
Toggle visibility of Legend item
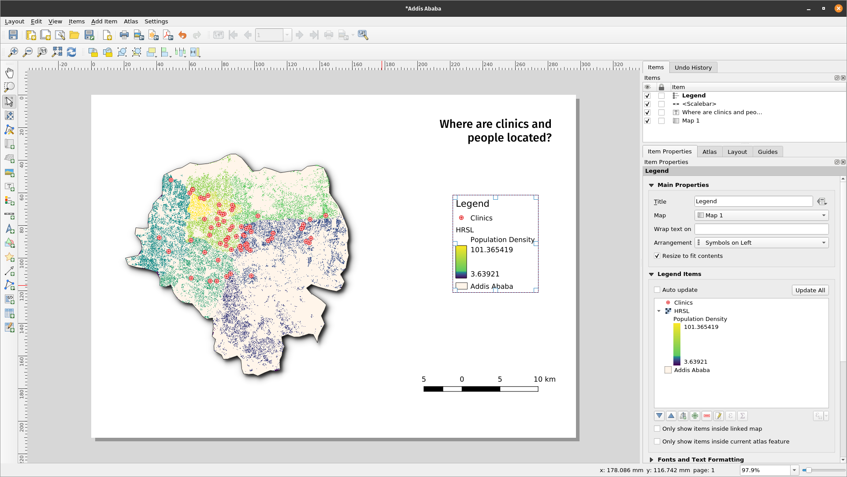coord(647,96)
